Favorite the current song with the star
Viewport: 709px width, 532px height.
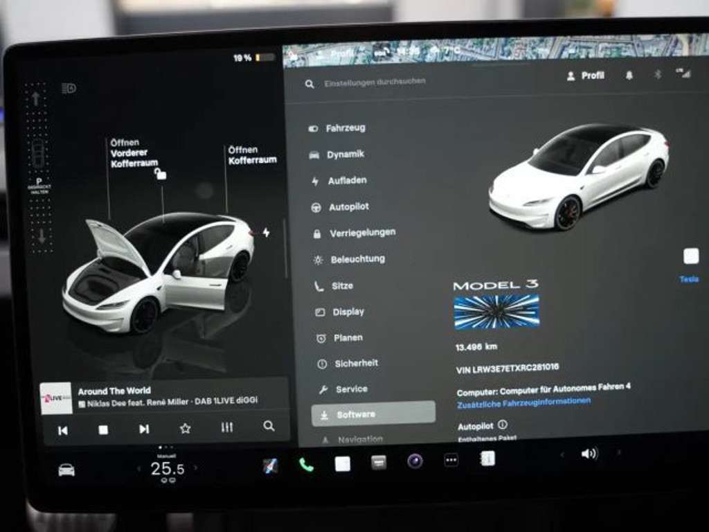point(185,428)
